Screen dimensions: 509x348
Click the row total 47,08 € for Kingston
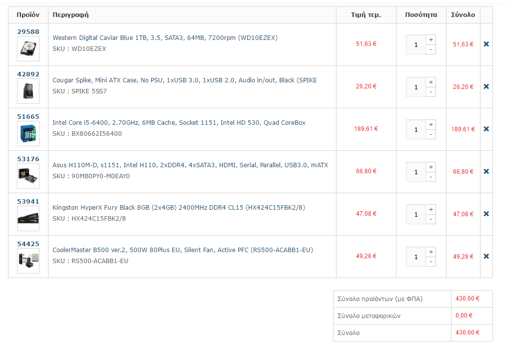463,214
